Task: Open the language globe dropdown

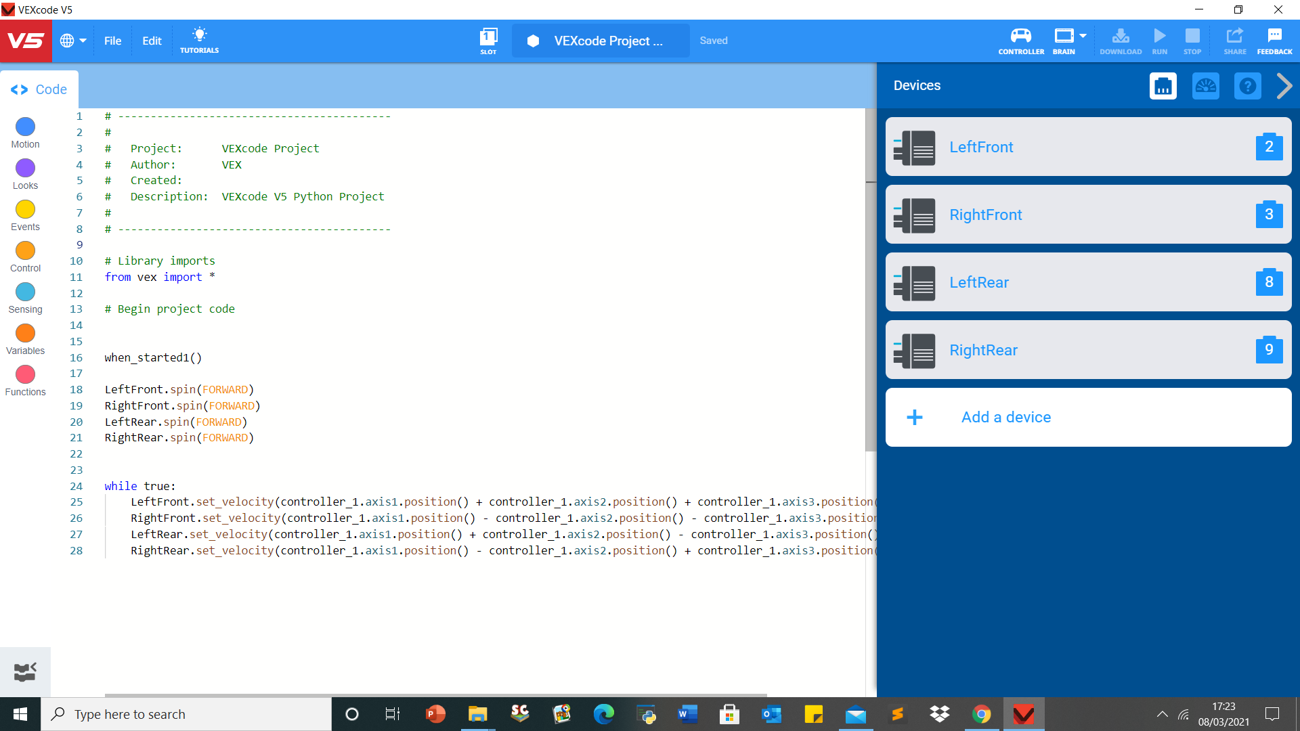Action: (73, 41)
